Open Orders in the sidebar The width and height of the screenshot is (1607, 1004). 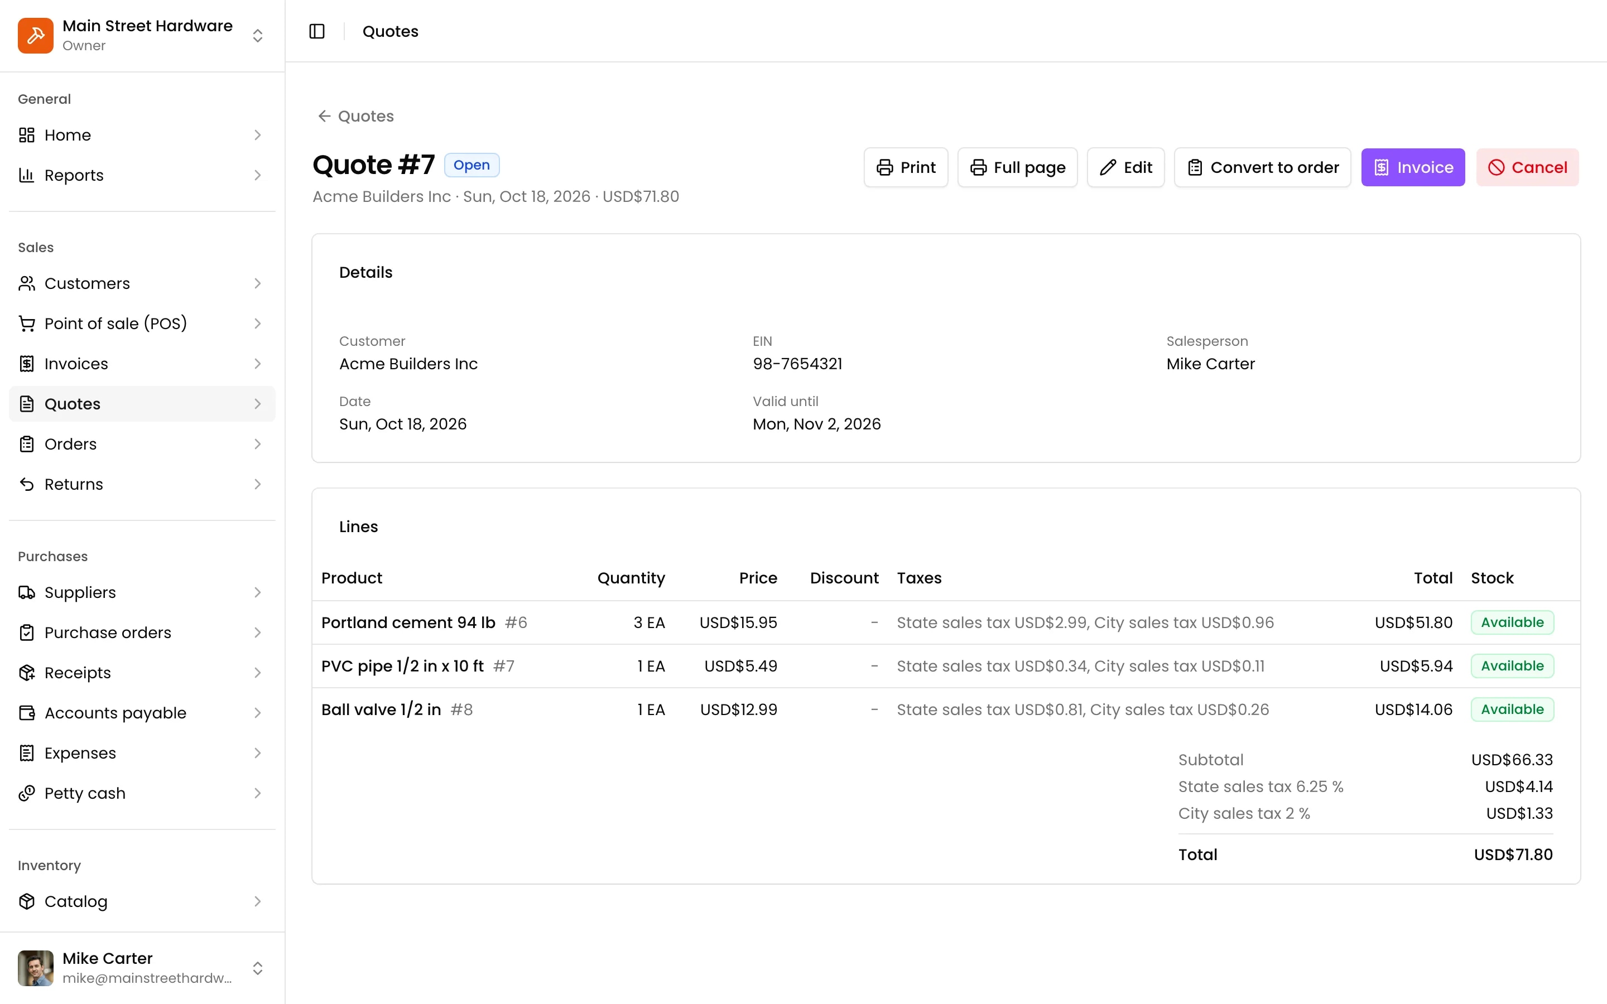[141, 444]
